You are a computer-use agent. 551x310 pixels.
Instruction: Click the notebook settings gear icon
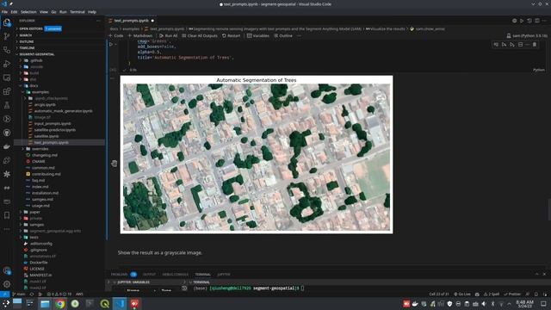[515, 21]
